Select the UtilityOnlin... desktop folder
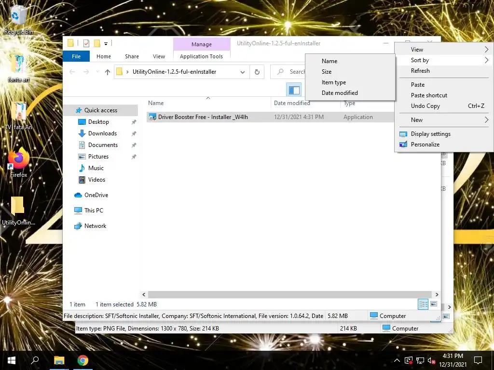Screen dimensions: 494x370 18,211
